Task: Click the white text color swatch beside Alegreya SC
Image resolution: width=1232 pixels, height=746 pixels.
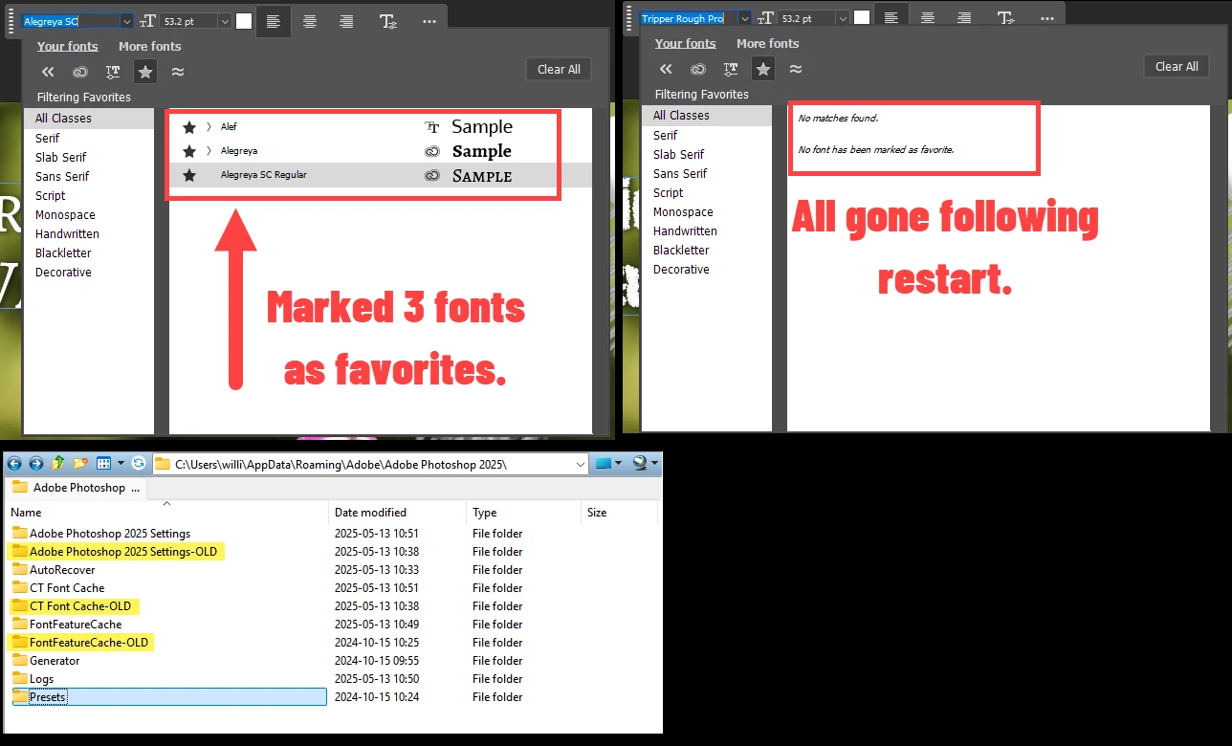Action: [244, 21]
